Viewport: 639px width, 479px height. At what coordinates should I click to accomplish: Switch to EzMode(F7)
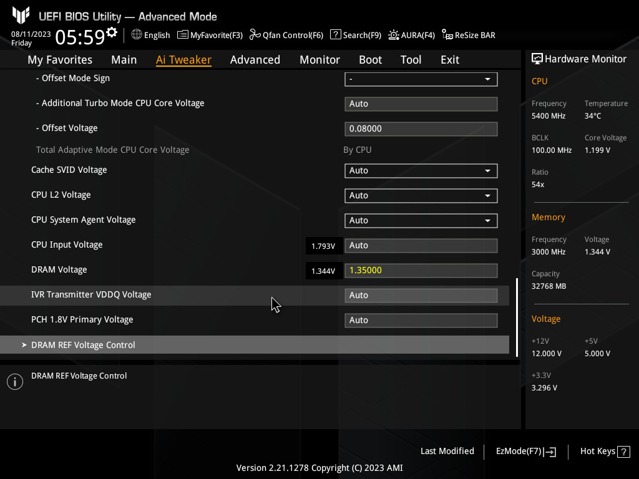point(525,452)
